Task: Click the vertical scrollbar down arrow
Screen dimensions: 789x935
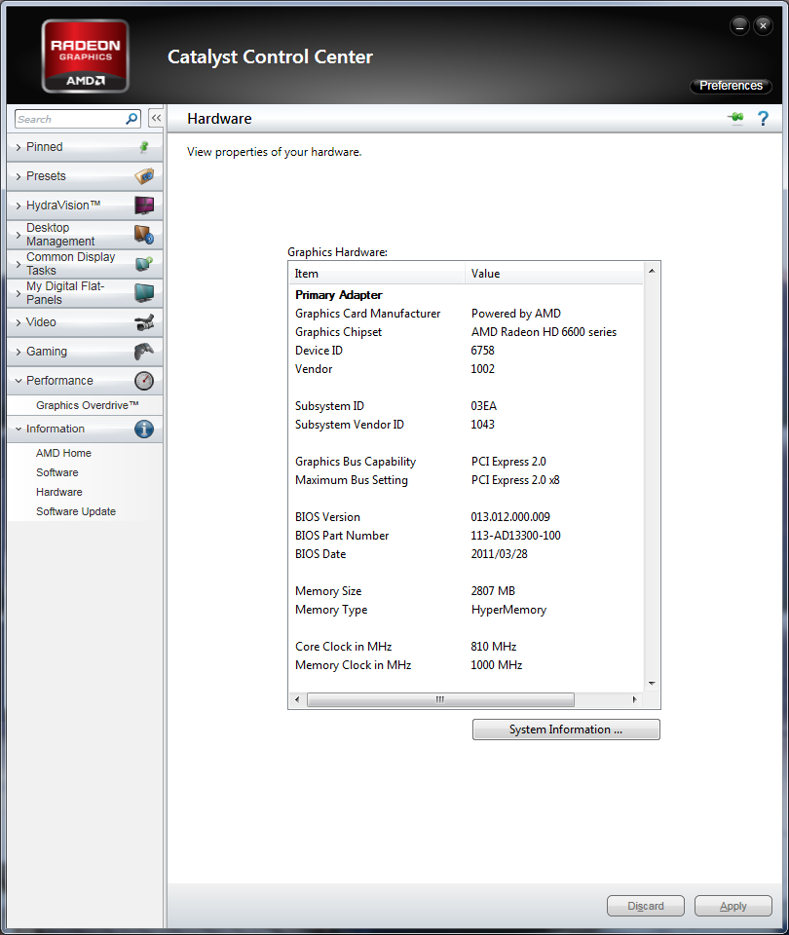Action: [x=652, y=684]
